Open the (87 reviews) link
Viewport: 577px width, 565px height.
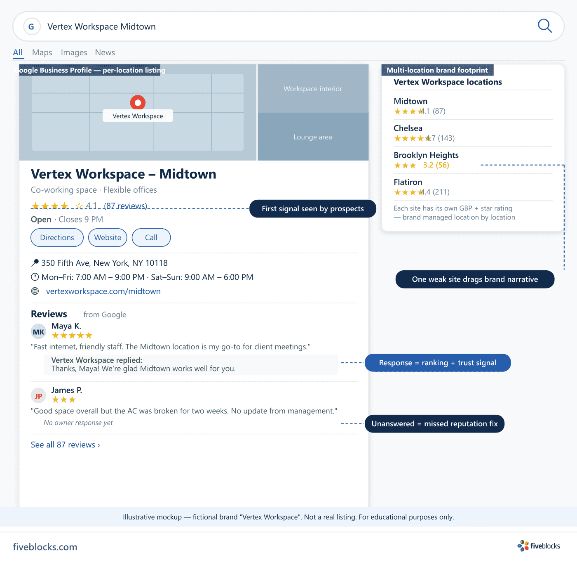tap(126, 206)
